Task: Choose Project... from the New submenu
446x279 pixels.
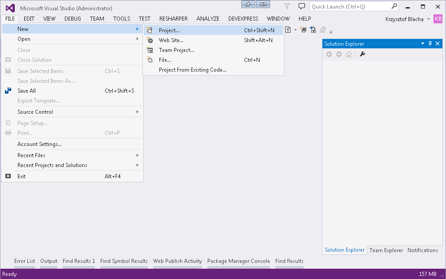Action: pos(213,30)
